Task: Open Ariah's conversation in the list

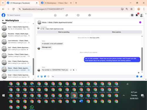Action: click(x=16, y=76)
